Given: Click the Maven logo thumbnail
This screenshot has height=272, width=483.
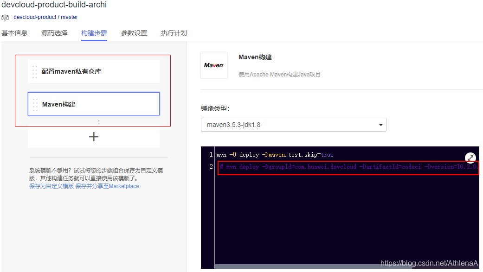Looking at the screenshot, I should (x=214, y=65).
